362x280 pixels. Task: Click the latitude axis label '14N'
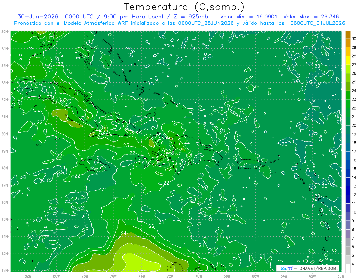pyautogui.click(x=5, y=236)
